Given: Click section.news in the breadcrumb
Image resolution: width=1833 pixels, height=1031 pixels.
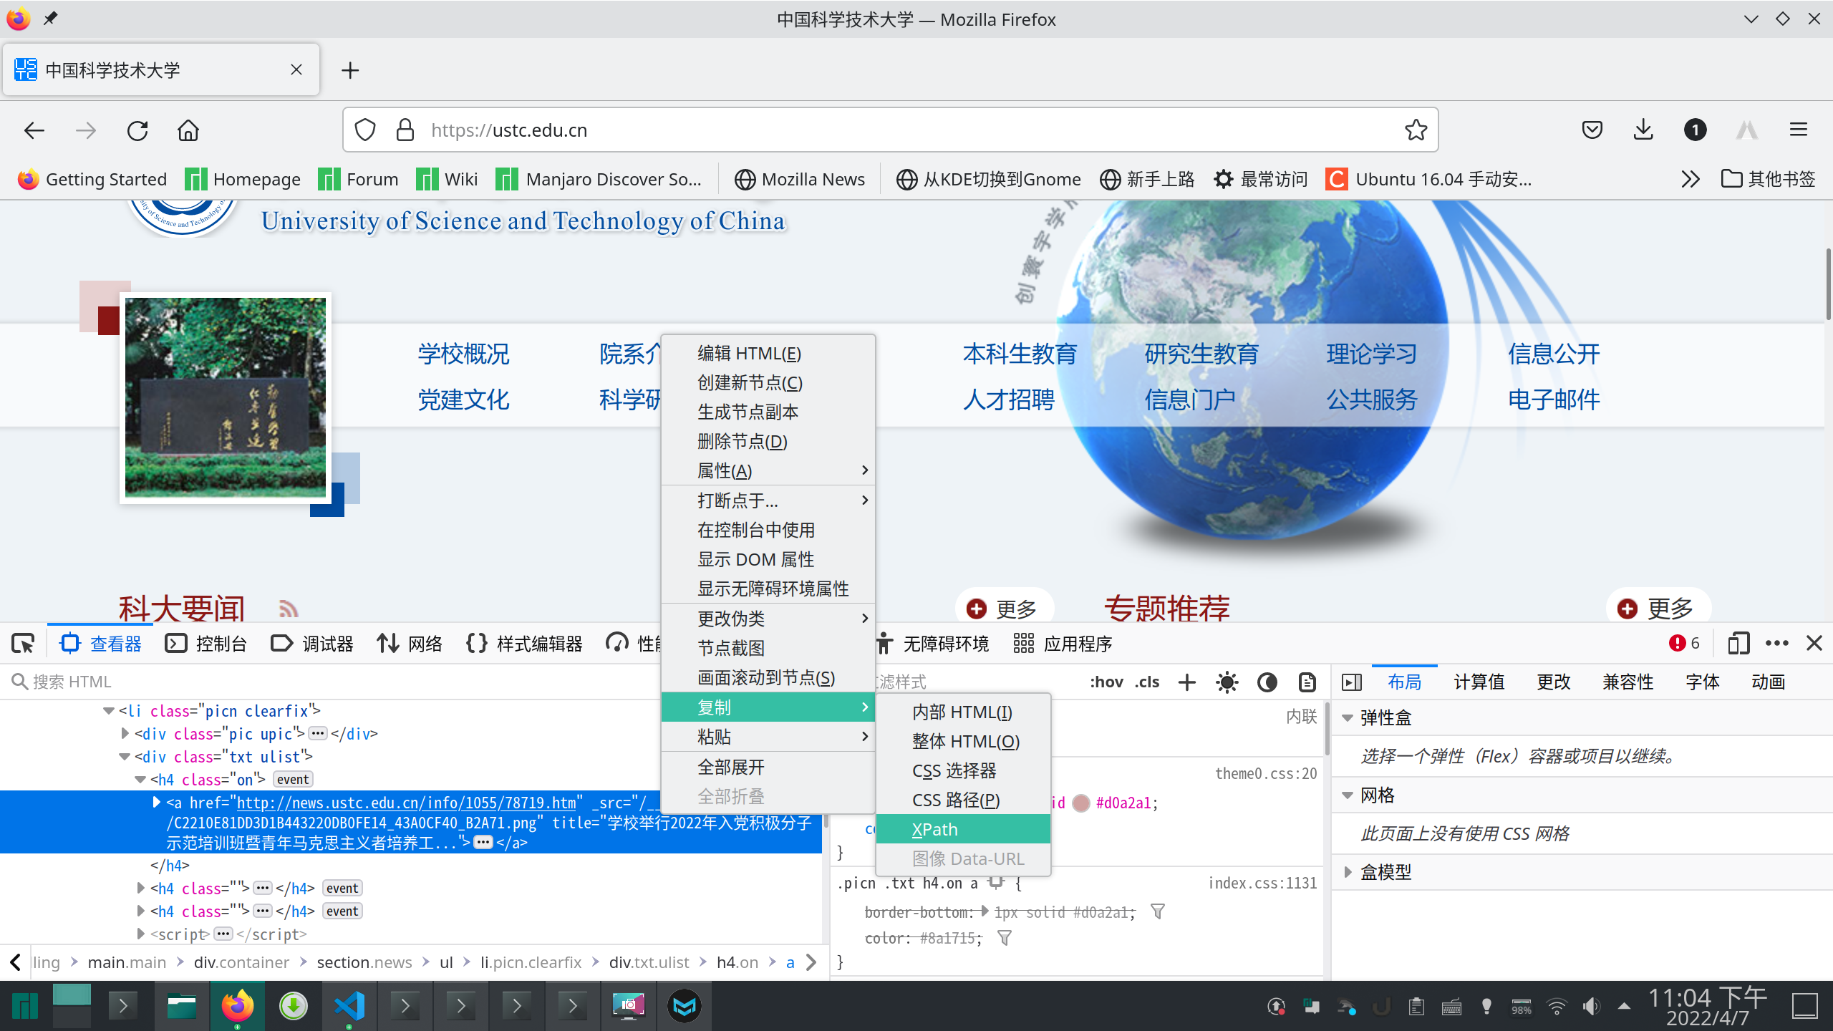Looking at the screenshot, I should coord(364,962).
